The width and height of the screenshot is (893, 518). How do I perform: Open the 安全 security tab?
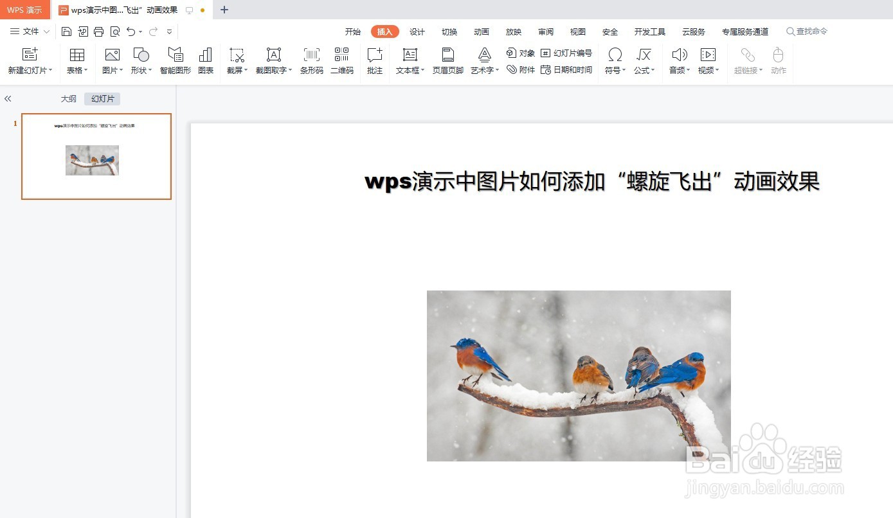(610, 31)
